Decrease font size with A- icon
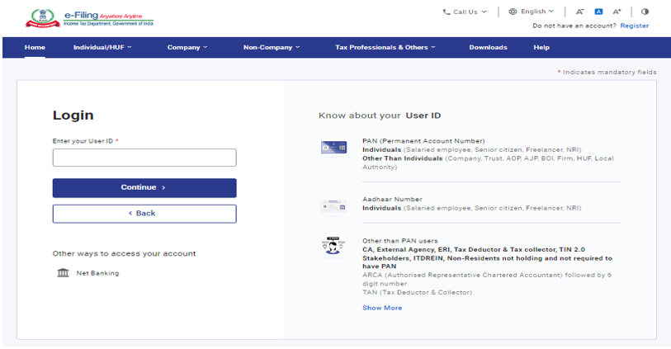Image resolution: width=671 pixels, height=349 pixels. coord(580,12)
